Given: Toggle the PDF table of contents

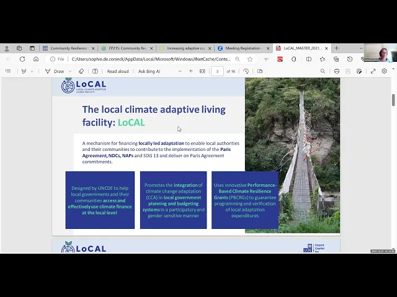Looking at the screenshot, I should [x=8, y=71].
